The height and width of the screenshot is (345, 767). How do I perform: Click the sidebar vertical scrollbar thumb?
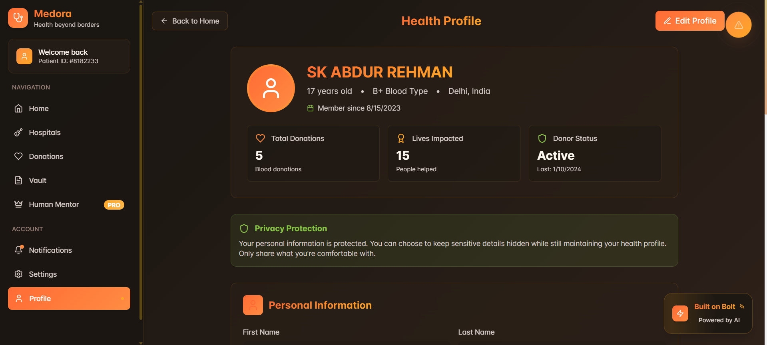[141, 162]
